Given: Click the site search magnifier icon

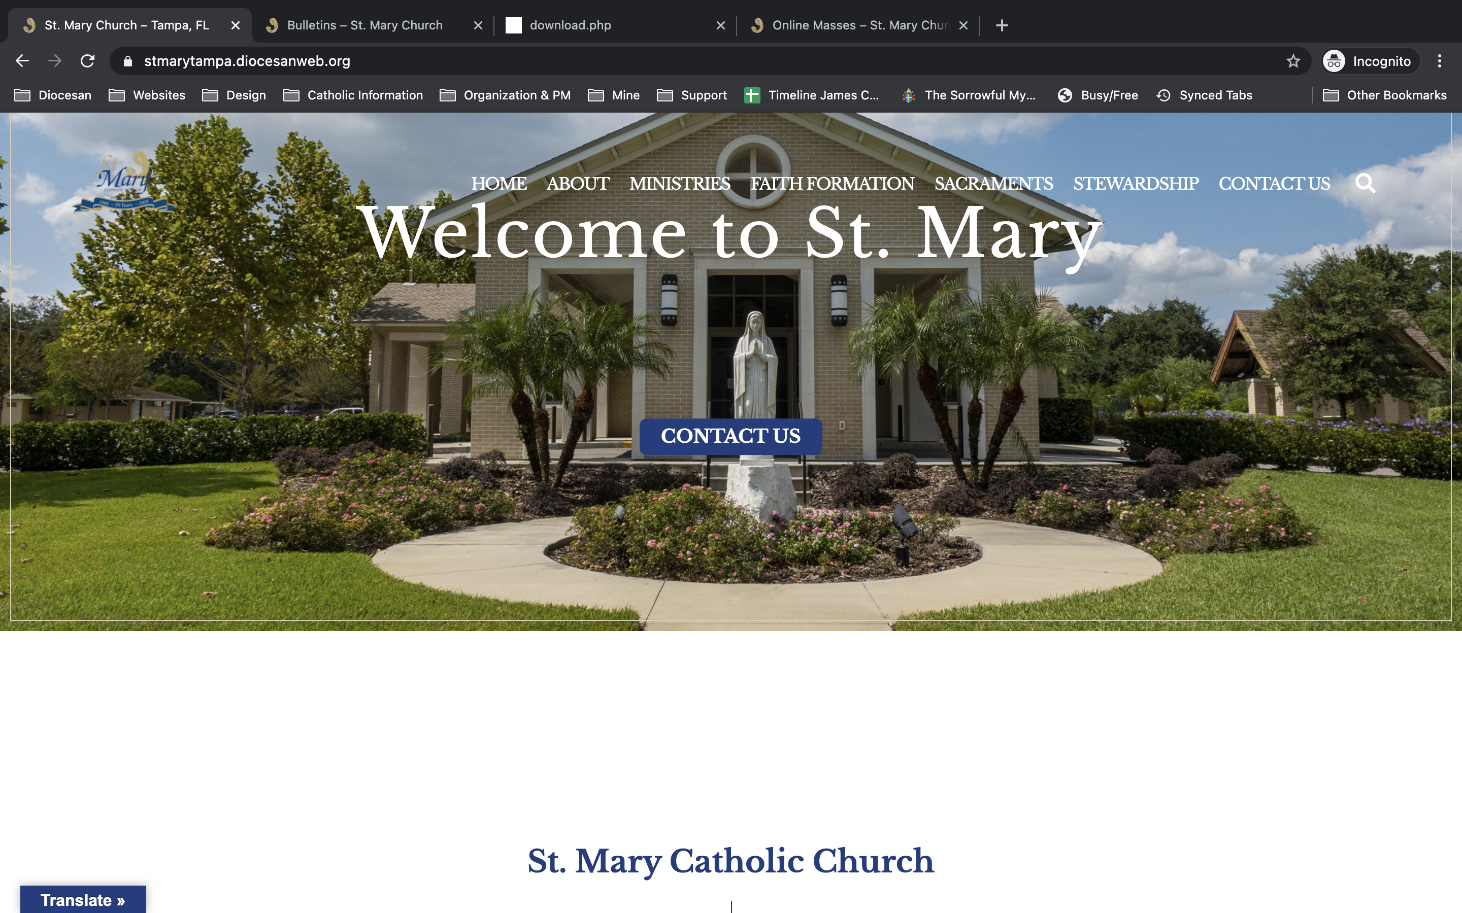Looking at the screenshot, I should coord(1365,183).
